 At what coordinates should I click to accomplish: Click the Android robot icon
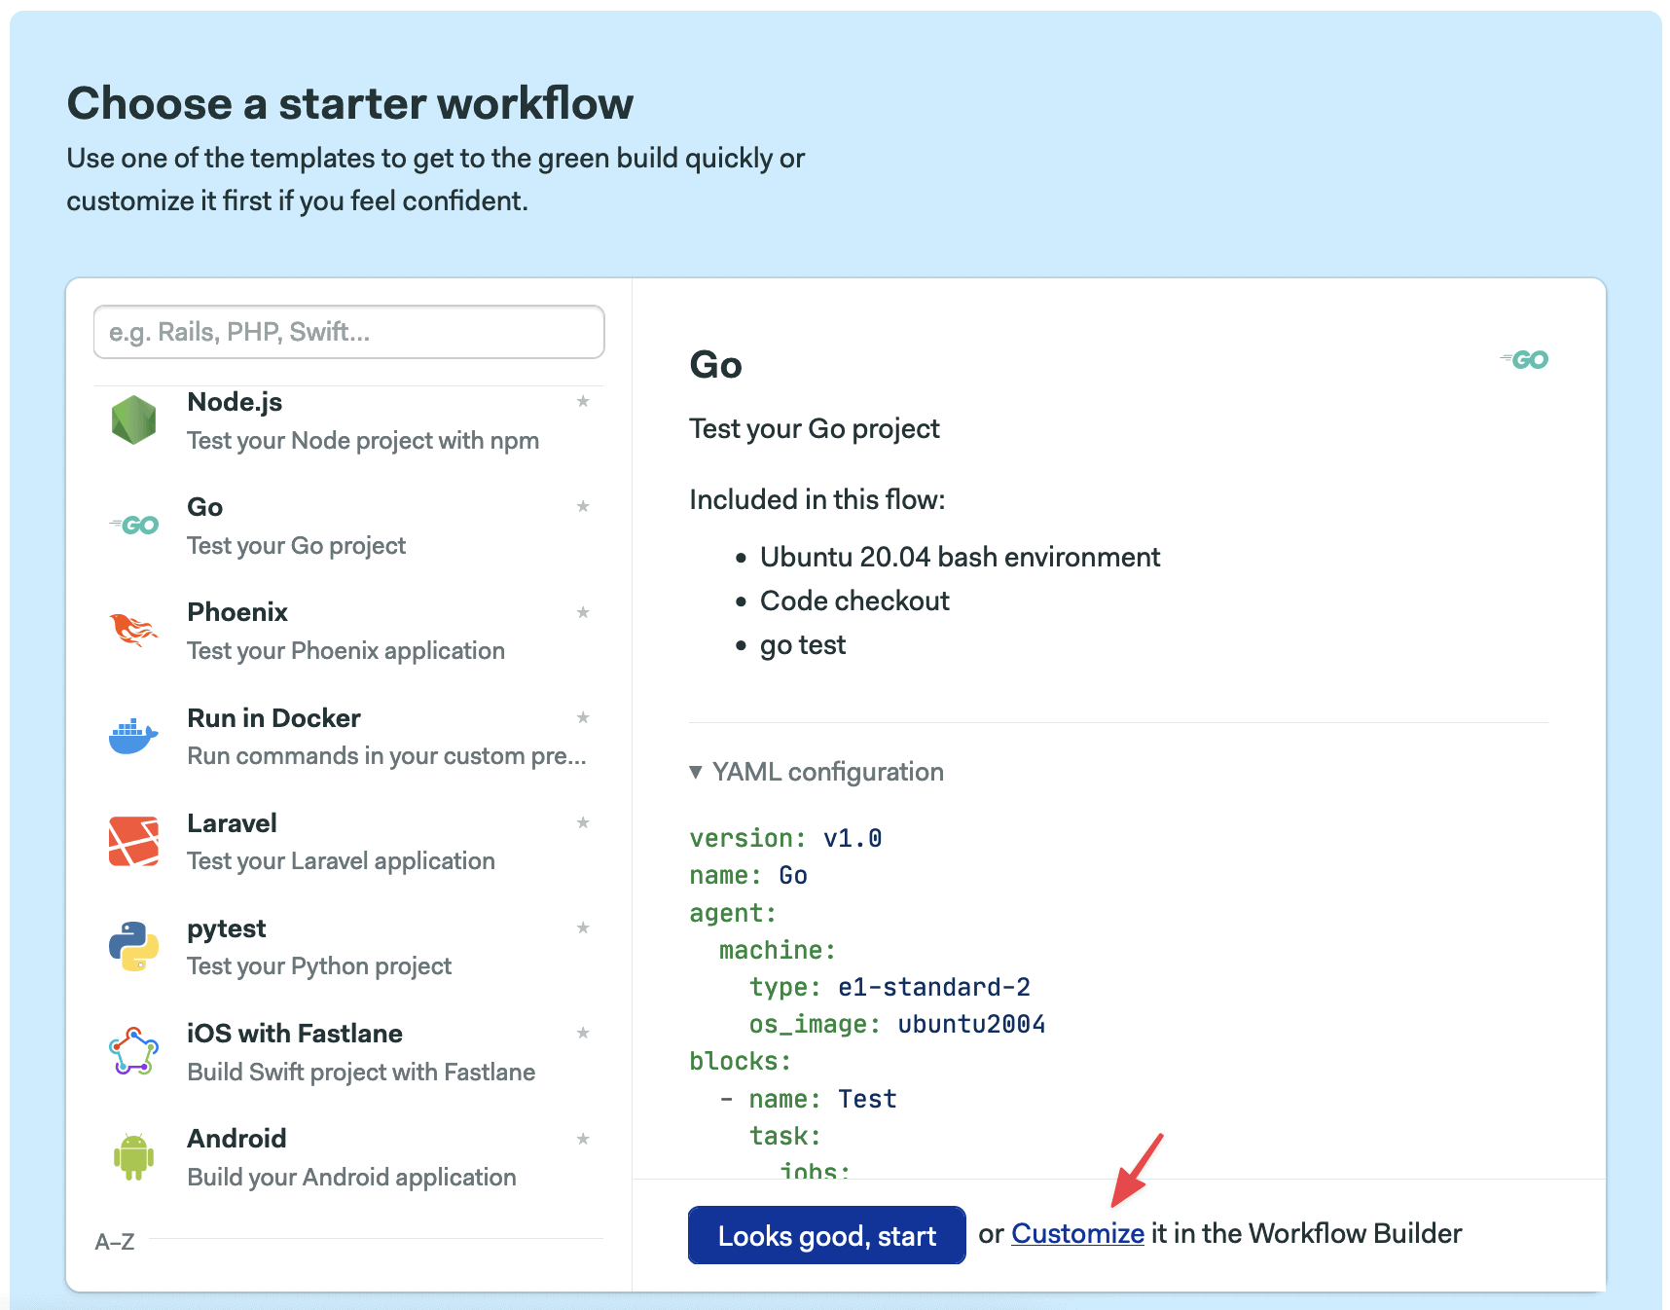coord(133,1156)
